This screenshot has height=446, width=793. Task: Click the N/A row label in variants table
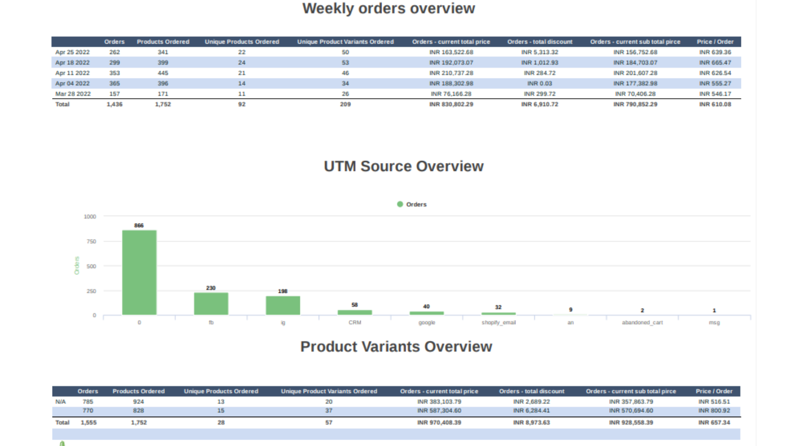(60, 402)
